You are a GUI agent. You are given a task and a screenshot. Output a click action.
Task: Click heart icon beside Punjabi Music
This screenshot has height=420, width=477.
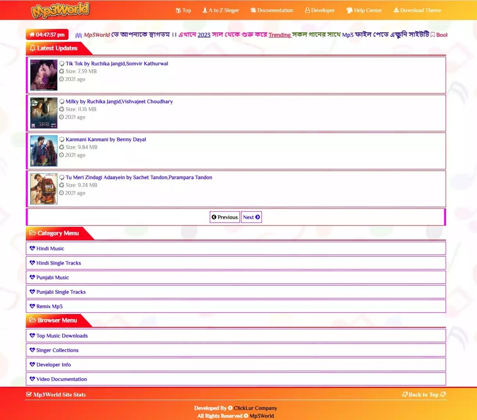pyautogui.click(x=32, y=277)
